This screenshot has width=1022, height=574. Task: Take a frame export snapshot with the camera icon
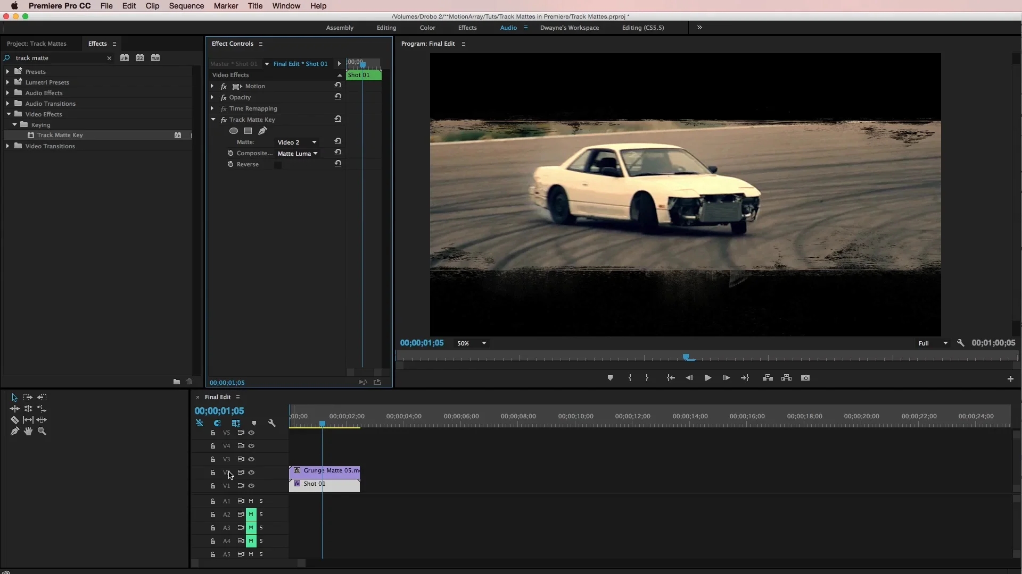(x=805, y=378)
